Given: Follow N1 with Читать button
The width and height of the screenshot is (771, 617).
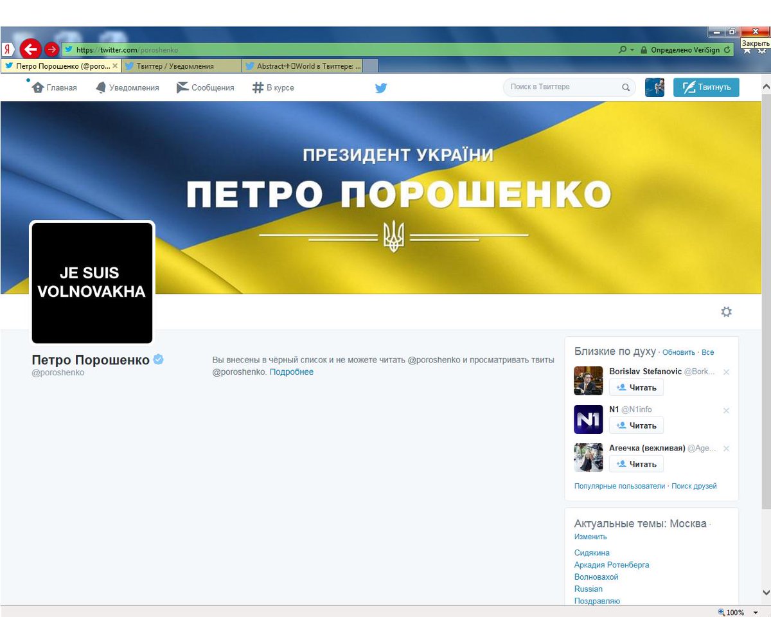Looking at the screenshot, I should 636,425.
